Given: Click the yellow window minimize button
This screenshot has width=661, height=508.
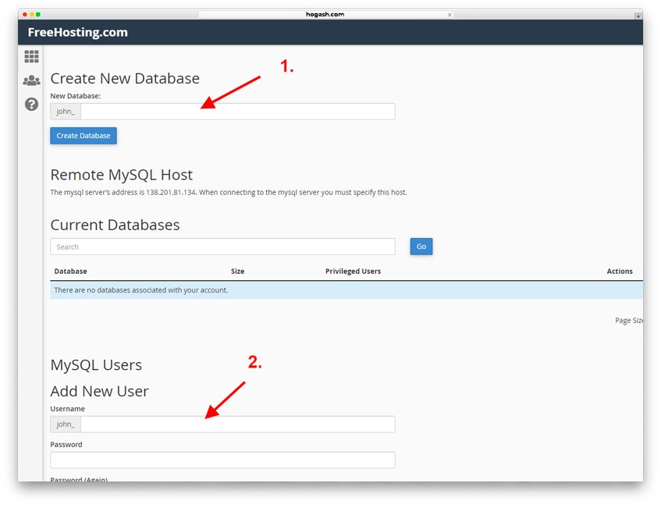Looking at the screenshot, I should pyautogui.click(x=32, y=14).
